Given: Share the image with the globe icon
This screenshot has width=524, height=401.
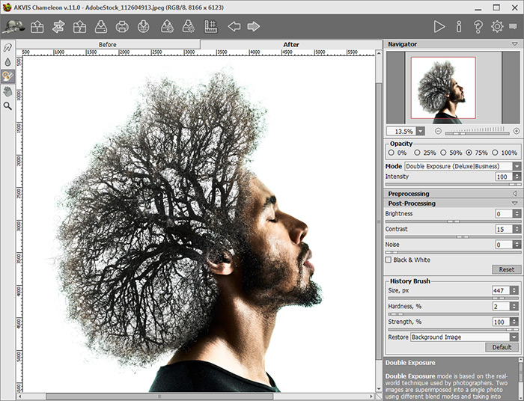Looking at the screenshot, I should click(144, 26).
